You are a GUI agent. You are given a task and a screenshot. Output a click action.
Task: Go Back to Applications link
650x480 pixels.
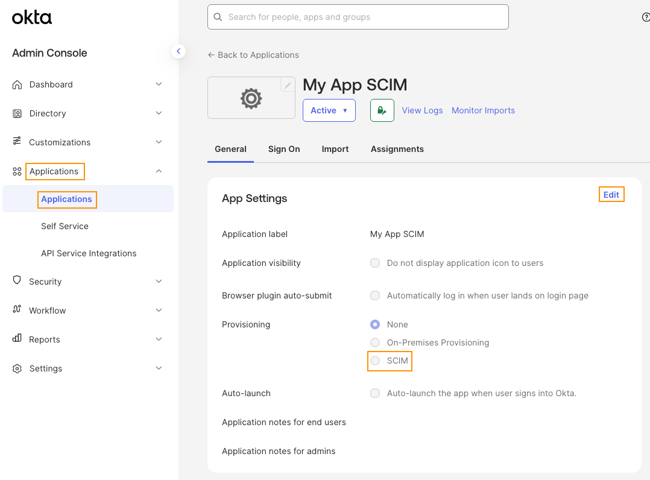[258, 55]
